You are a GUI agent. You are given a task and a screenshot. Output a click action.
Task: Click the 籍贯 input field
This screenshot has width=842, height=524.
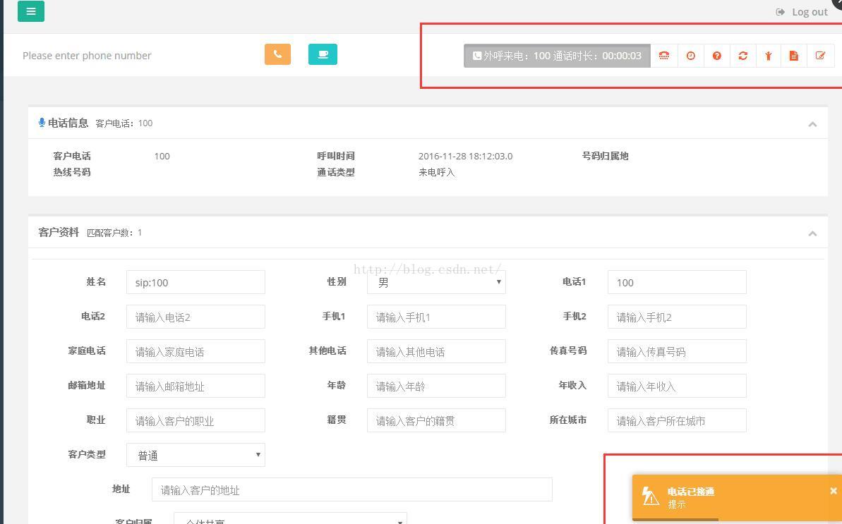436,420
